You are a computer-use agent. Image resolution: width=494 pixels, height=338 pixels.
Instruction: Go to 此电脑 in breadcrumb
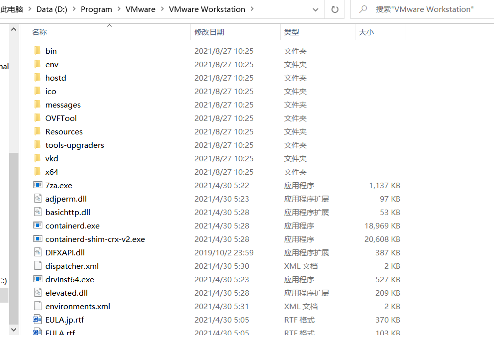click(x=11, y=9)
